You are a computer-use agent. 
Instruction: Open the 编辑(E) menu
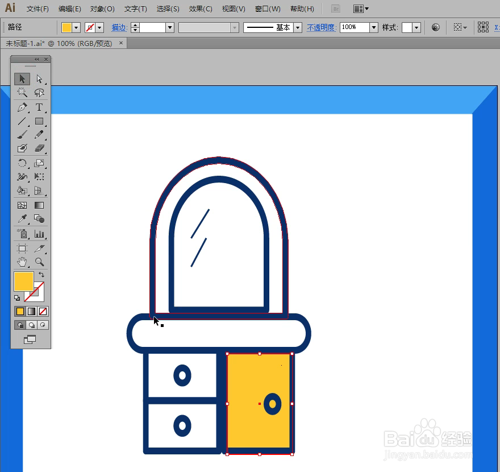pos(69,9)
